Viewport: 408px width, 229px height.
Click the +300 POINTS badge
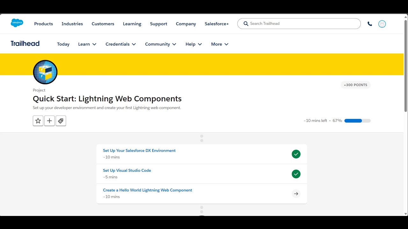(355, 85)
